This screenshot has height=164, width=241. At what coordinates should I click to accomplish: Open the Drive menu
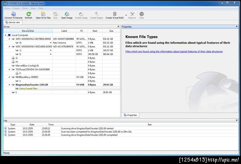[x=7, y=8]
